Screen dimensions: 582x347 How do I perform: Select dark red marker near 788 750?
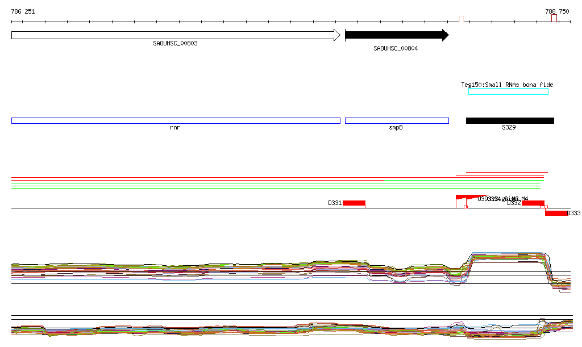[x=554, y=19]
